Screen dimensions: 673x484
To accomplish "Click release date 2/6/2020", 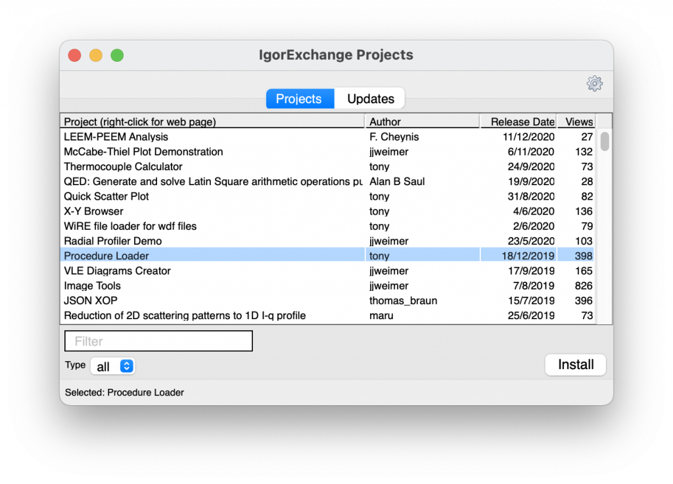I will click(x=534, y=226).
